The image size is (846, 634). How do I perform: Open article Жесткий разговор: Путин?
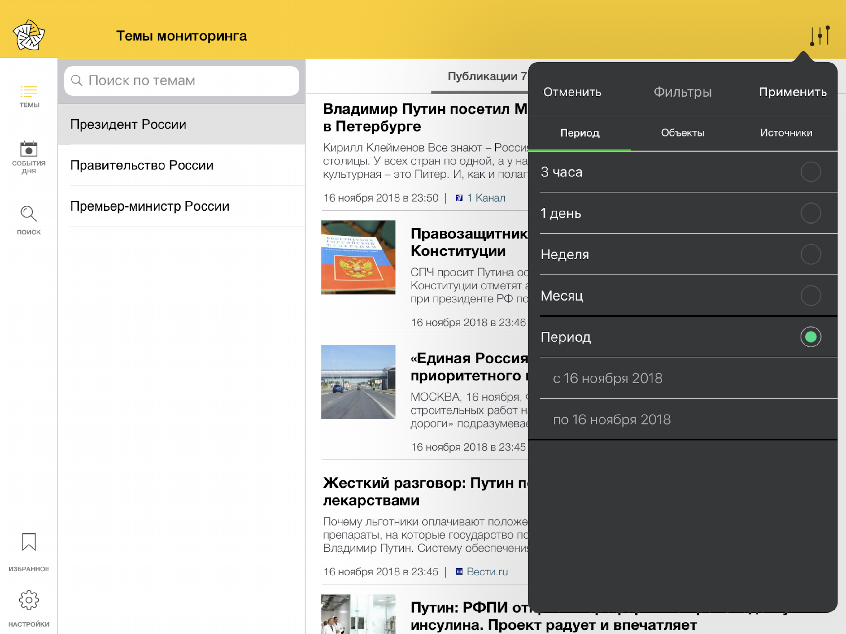pos(425,492)
